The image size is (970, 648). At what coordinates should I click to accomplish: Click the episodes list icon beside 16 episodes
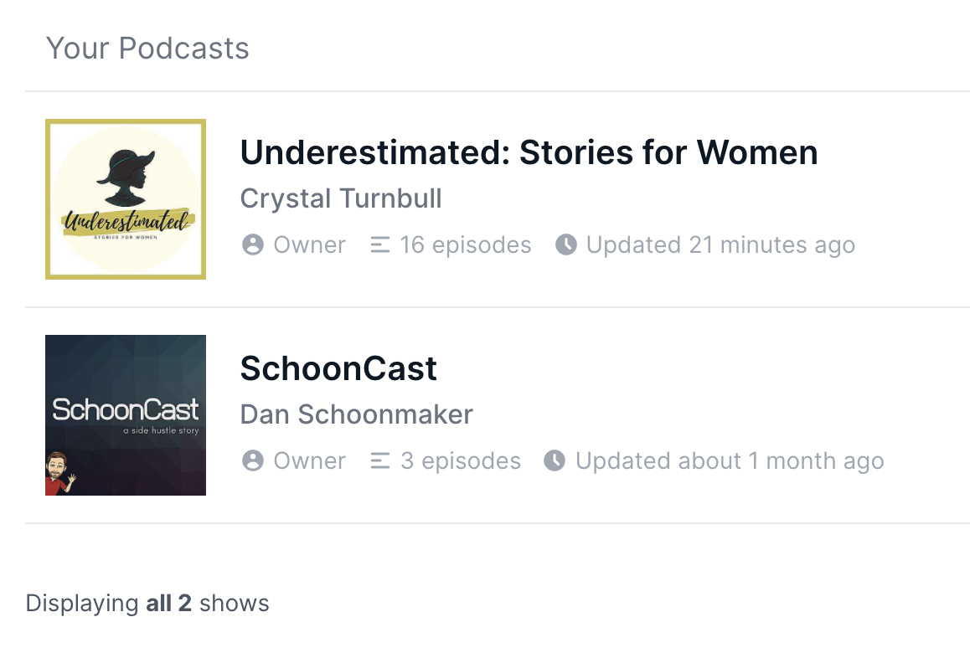tap(380, 245)
